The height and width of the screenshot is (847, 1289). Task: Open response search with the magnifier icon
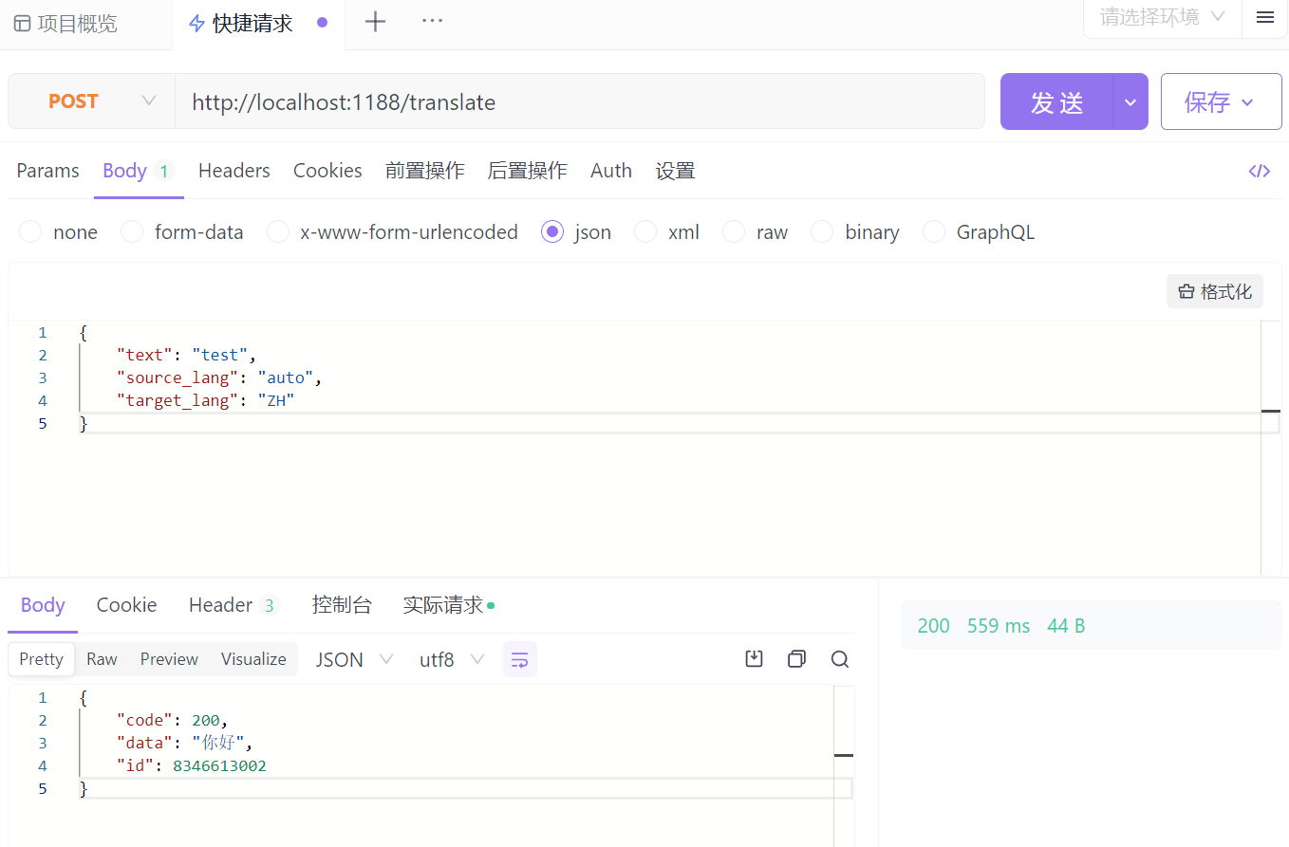pyautogui.click(x=840, y=658)
